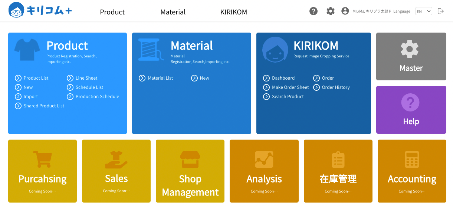This screenshot has width=453, height=207.
Task: Open the Accounting tile
Action: pyautogui.click(x=412, y=171)
